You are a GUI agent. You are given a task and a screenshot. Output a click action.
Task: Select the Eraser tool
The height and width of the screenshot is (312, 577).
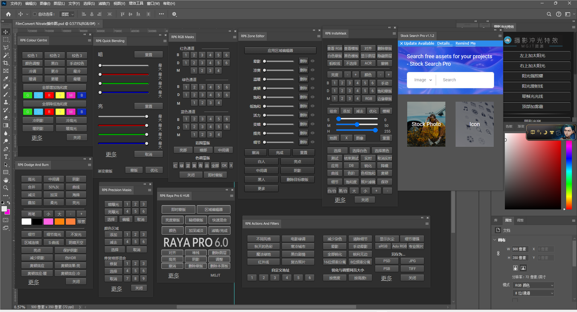click(6, 118)
